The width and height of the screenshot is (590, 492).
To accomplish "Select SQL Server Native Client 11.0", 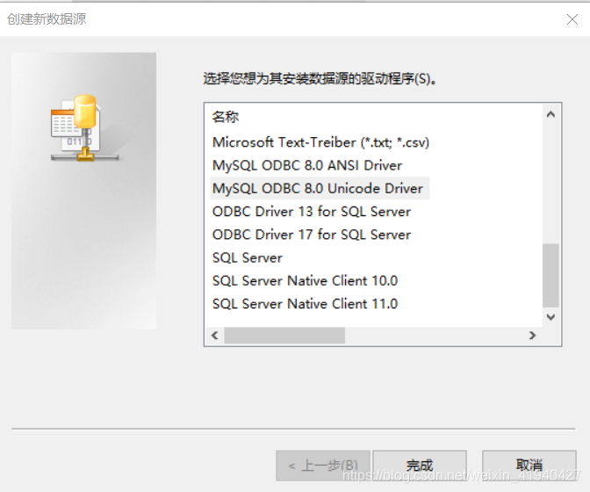I will pos(305,303).
